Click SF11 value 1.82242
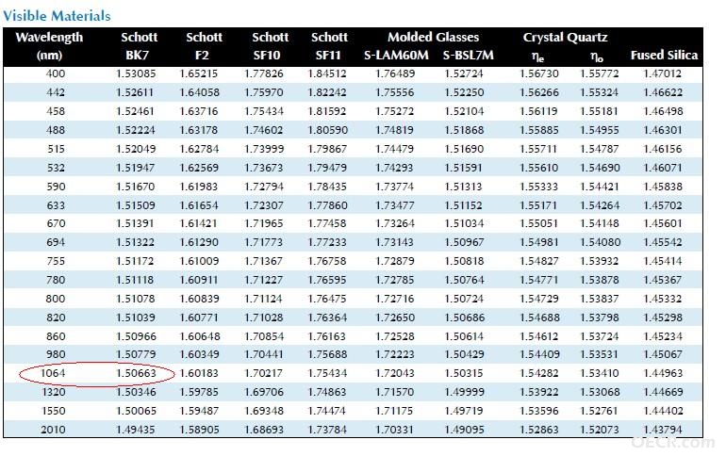Screen dimensions: 726x456 327,92
